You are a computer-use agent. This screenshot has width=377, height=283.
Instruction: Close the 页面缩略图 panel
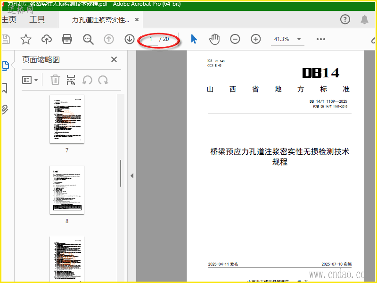[x=114, y=59]
